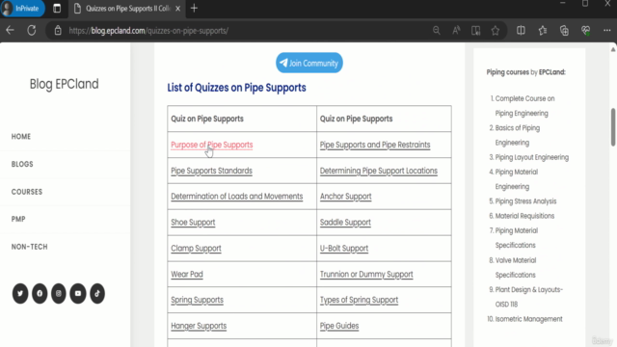Go to HOME in the sidebar menu
The width and height of the screenshot is (617, 347).
21,137
